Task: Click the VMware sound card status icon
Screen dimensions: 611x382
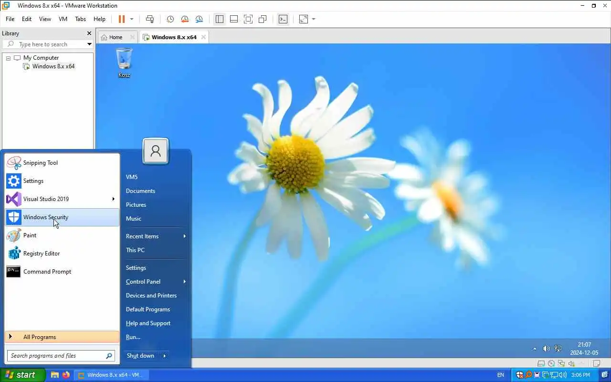Action: pos(571,363)
